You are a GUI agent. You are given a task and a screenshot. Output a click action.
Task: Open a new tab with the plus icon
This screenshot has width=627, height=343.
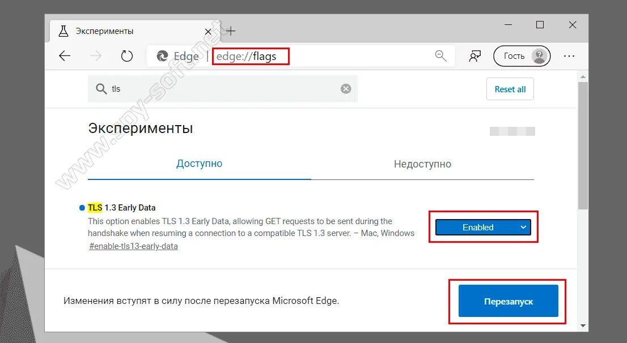tap(231, 31)
